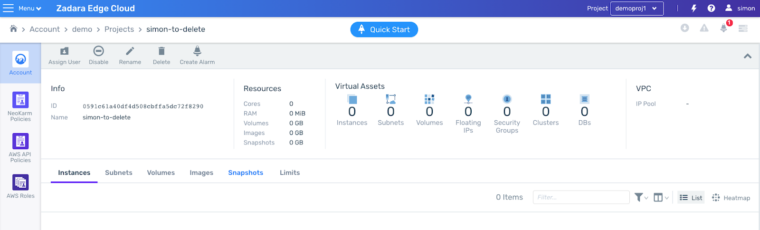Click the simon-to-delete breadcrumb
The width and height of the screenshot is (760, 230).
tap(176, 29)
